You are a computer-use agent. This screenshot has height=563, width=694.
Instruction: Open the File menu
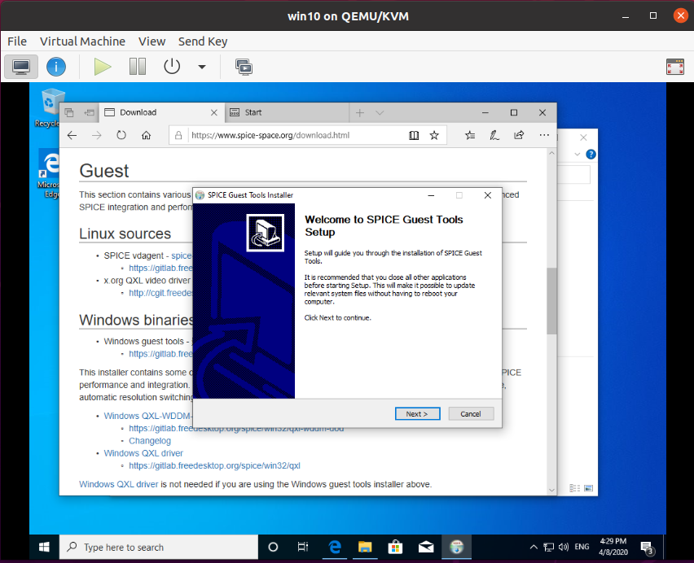[17, 41]
